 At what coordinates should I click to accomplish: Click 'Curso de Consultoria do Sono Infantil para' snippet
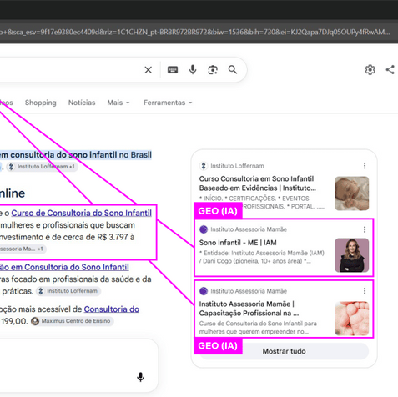258,324
